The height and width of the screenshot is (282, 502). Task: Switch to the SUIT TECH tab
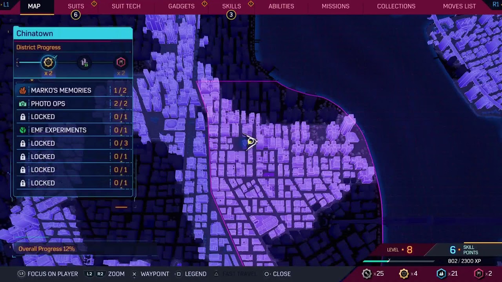click(x=126, y=6)
